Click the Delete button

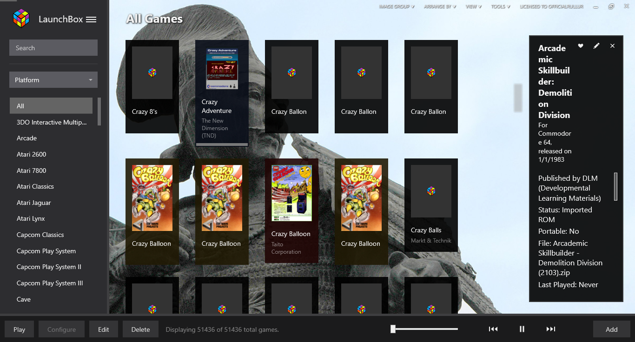point(140,329)
